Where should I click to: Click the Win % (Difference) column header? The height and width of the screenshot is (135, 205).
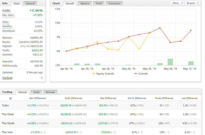click(137, 98)
